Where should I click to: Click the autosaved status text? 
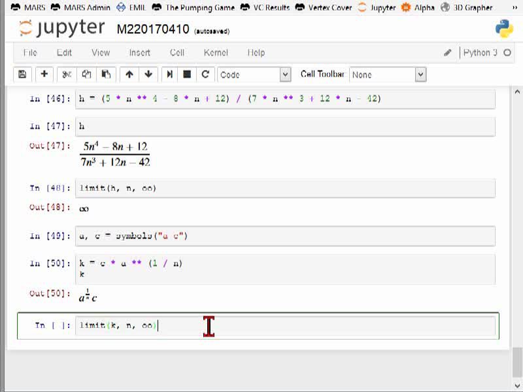(x=212, y=31)
